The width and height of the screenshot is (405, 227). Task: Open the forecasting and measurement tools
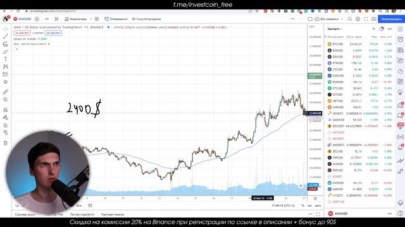tap(6, 74)
